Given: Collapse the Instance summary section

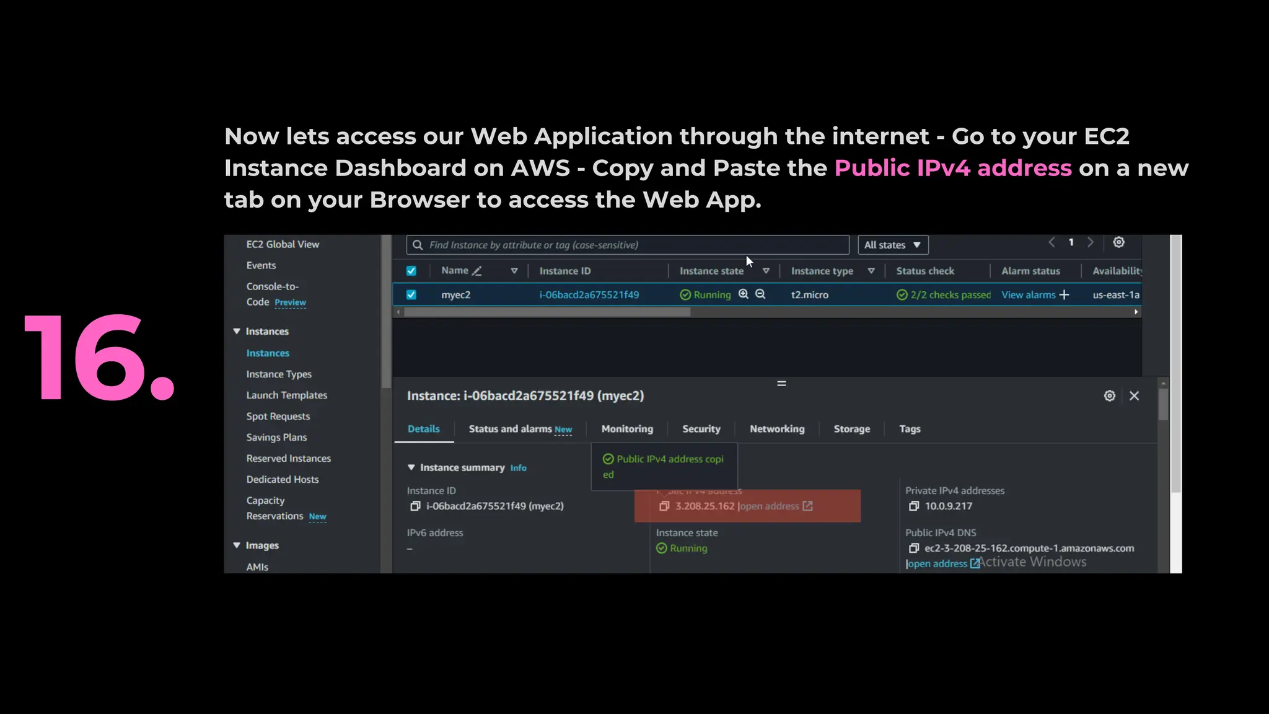Looking at the screenshot, I should pyautogui.click(x=411, y=467).
